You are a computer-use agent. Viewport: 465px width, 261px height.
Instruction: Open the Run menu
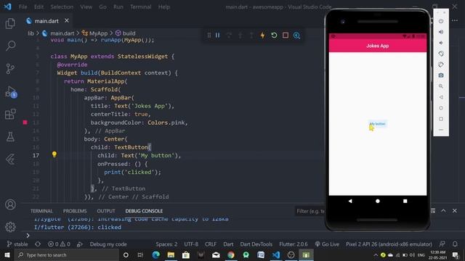(118, 7)
